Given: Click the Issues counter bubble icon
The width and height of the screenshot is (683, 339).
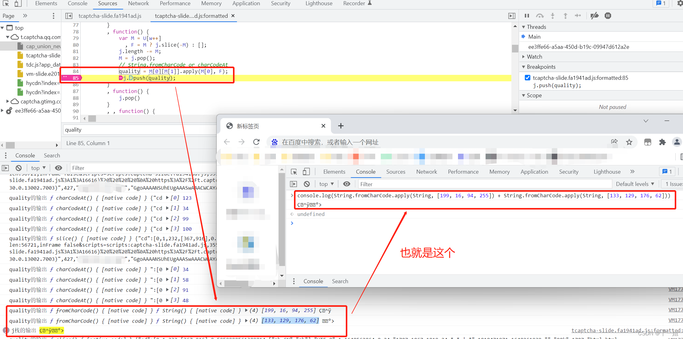Looking at the screenshot, I should point(661,3).
